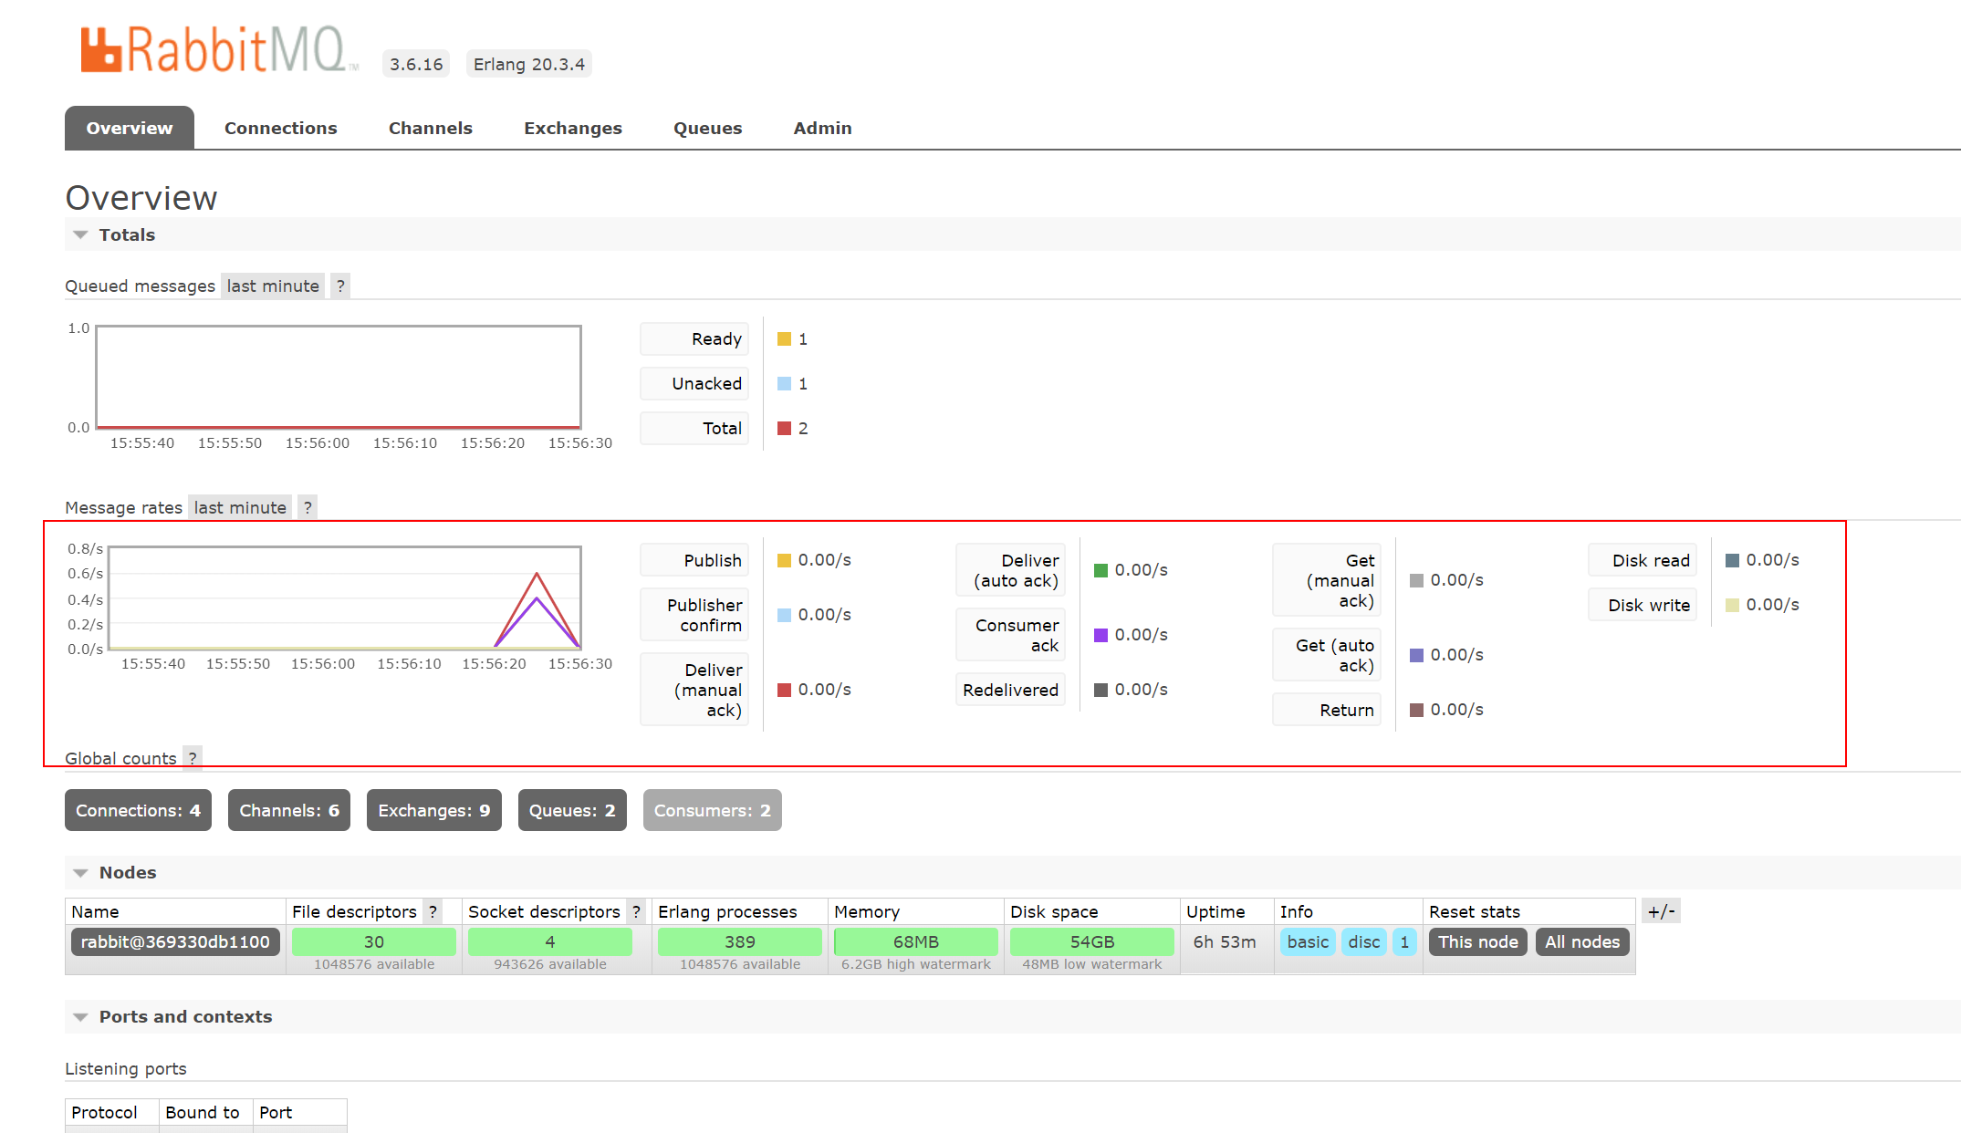Open node rabbit@369330db1100 link
This screenshot has height=1133, width=1961.
(x=175, y=941)
